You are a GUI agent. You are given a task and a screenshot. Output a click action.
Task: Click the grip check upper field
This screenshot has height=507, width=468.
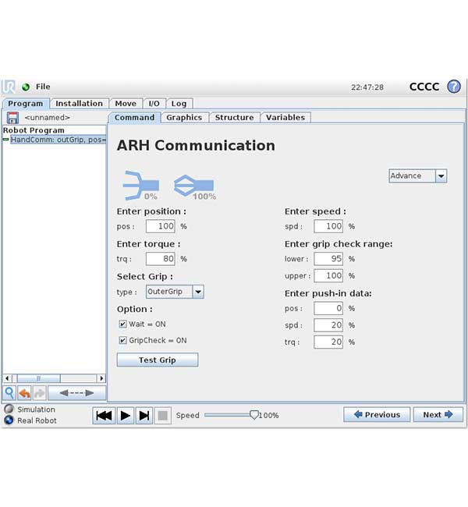point(328,276)
